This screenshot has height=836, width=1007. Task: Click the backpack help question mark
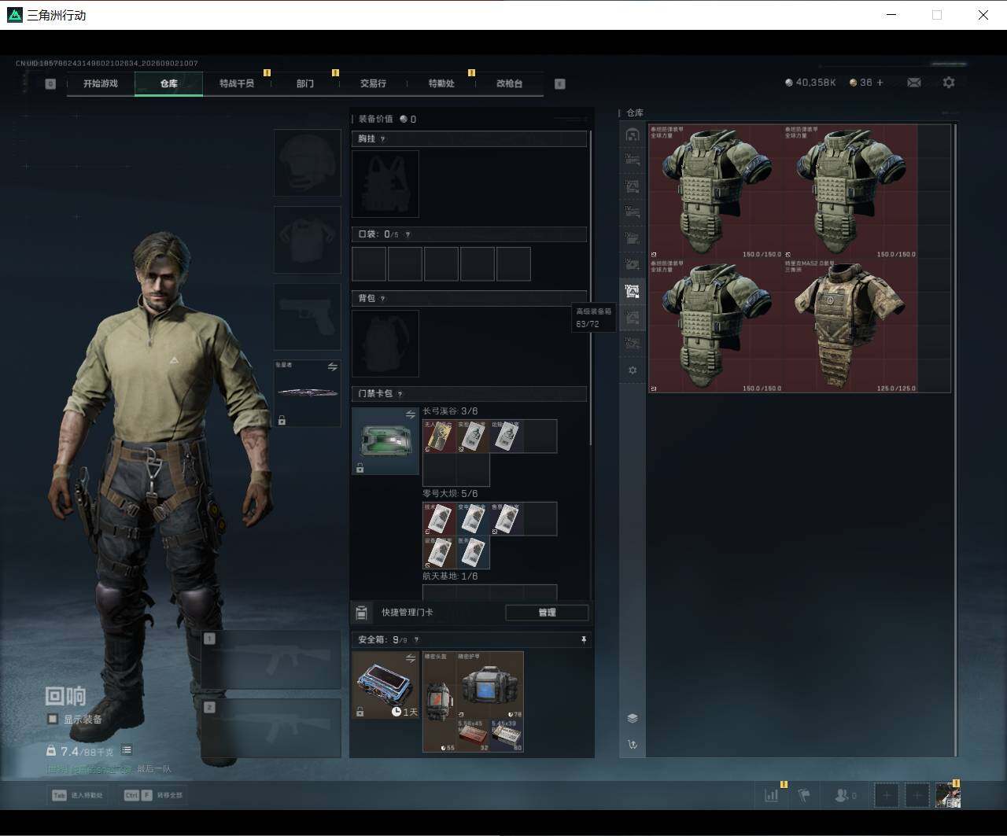pyautogui.click(x=383, y=299)
